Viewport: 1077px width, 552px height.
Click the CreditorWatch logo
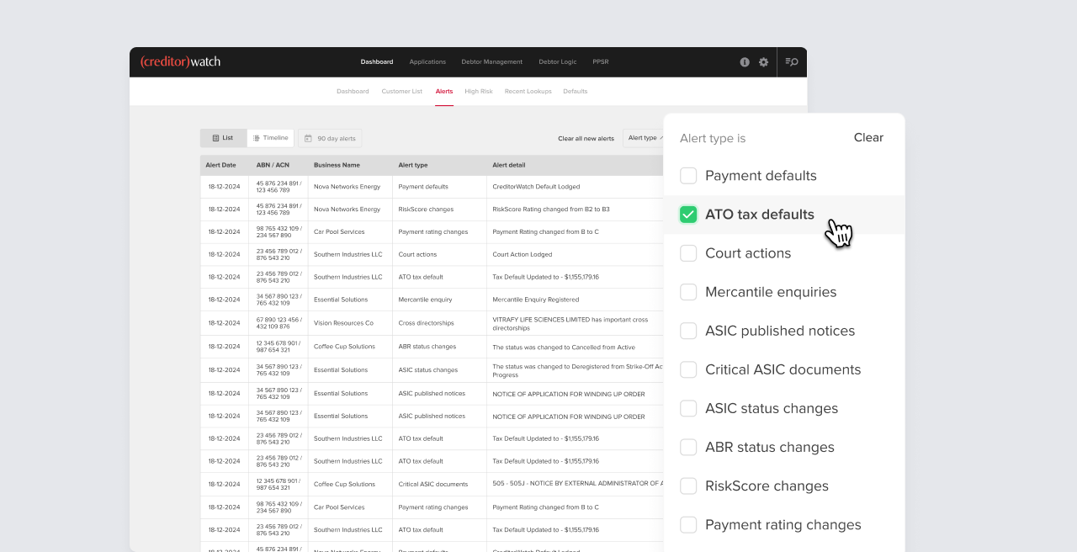pyautogui.click(x=180, y=61)
